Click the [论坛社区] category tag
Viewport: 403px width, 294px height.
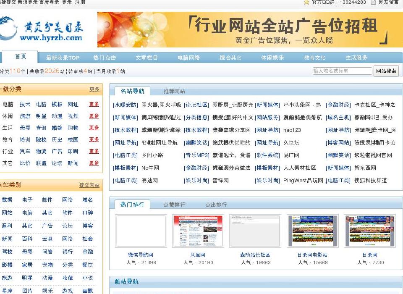(196, 105)
